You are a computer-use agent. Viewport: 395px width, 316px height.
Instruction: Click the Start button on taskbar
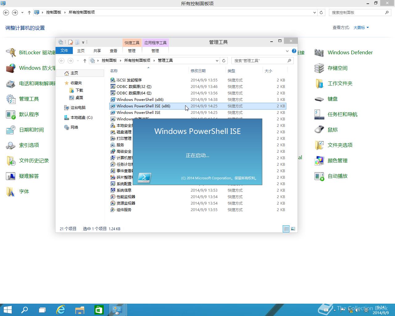click(x=7, y=310)
